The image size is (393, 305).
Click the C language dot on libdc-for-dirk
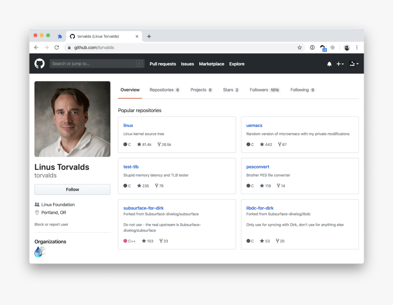248,241
